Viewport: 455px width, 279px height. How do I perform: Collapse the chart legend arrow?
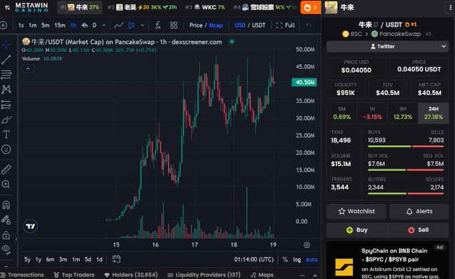tap(28, 69)
